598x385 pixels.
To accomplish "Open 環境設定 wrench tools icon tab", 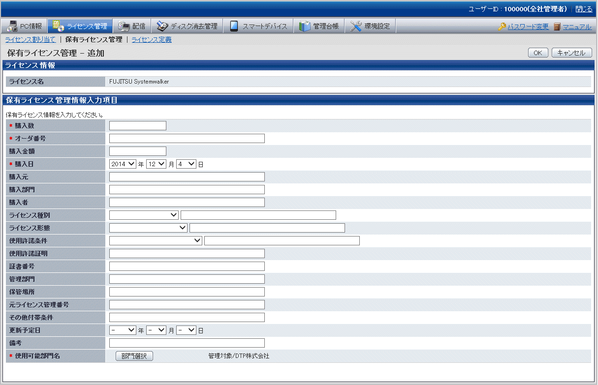I will 370,26.
